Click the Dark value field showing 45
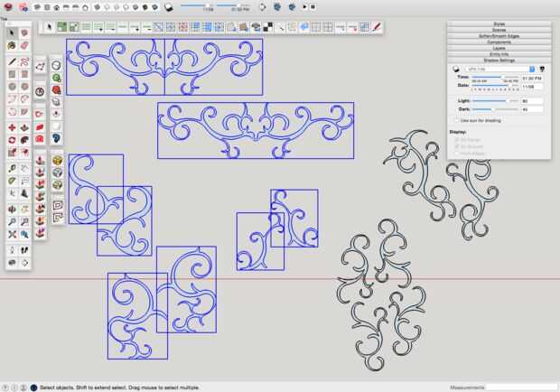The width and height of the screenshot is (560, 392). 532,109
